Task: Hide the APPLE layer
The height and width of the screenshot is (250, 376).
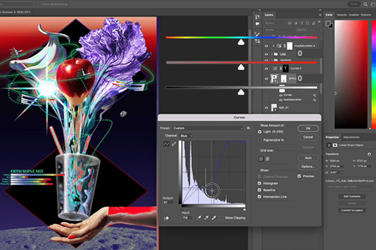Action: click(x=266, y=79)
